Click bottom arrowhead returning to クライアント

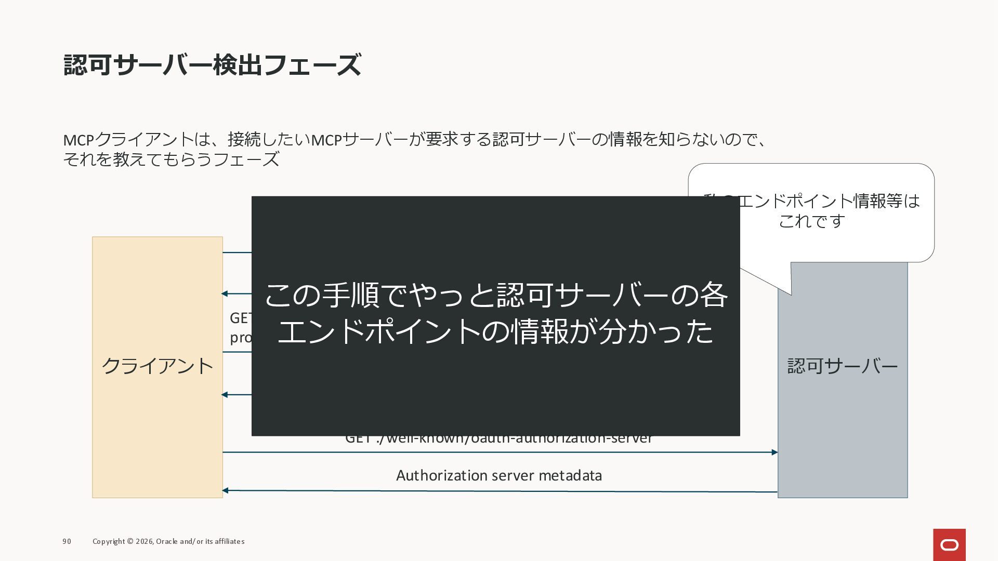point(226,490)
